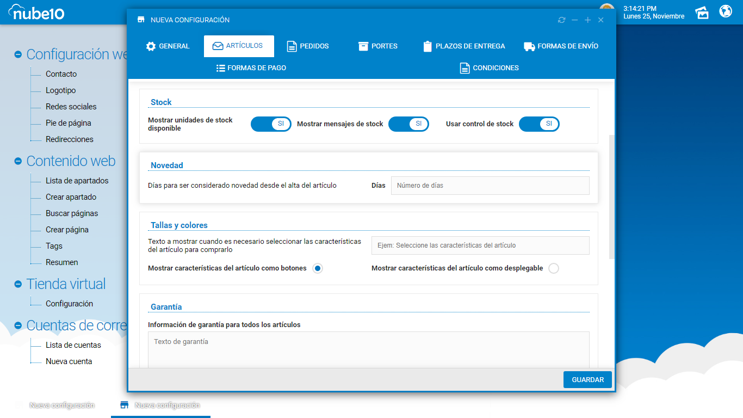Click the clipboard icon for Plazos de entrega
Viewport: 743px width, 418px height.
pyautogui.click(x=428, y=46)
